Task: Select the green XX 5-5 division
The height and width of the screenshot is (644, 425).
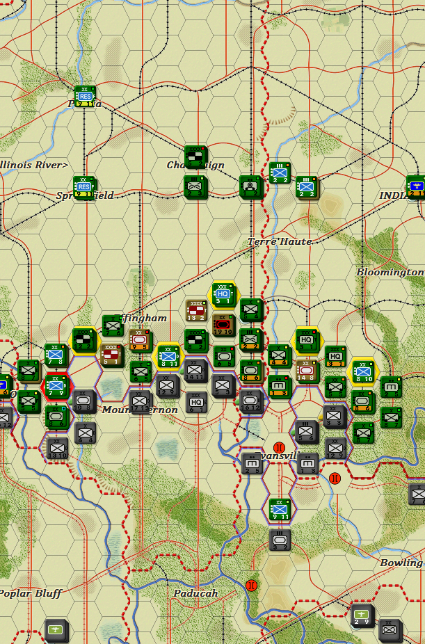Action: click(335, 387)
